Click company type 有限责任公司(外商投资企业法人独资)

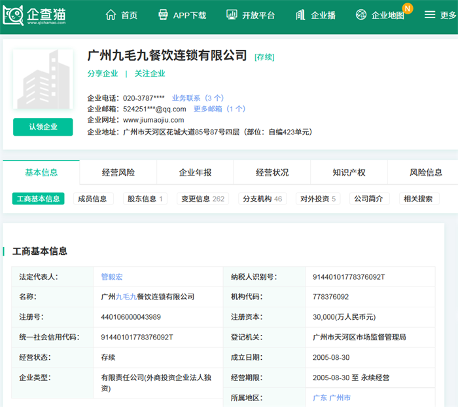click(x=156, y=383)
